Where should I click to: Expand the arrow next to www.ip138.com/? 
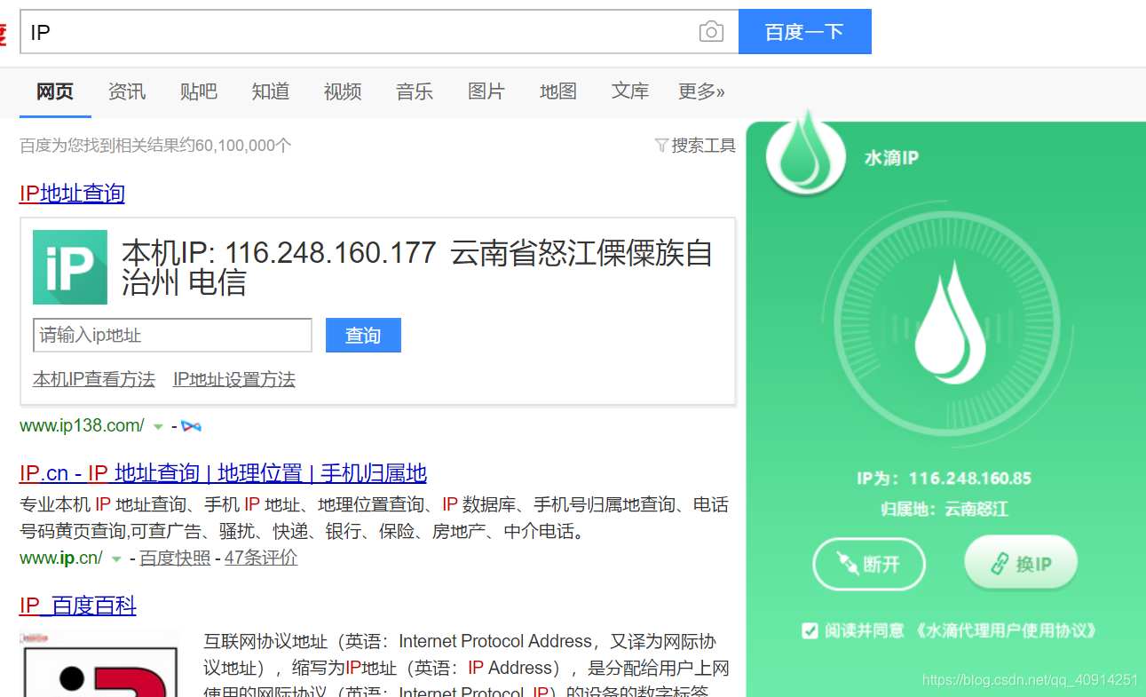click(x=158, y=427)
